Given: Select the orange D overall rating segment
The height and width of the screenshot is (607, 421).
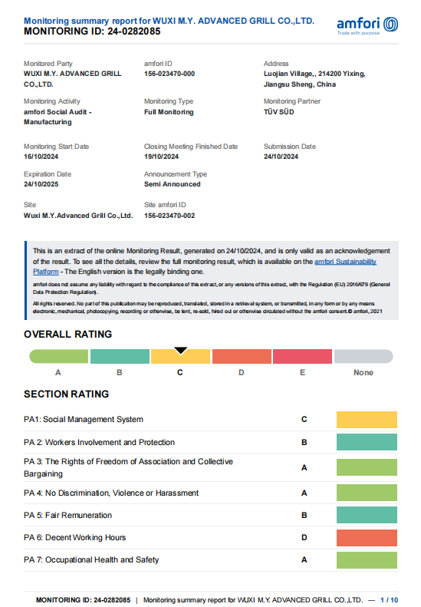Looking at the screenshot, I should click(x=242, y=356).
